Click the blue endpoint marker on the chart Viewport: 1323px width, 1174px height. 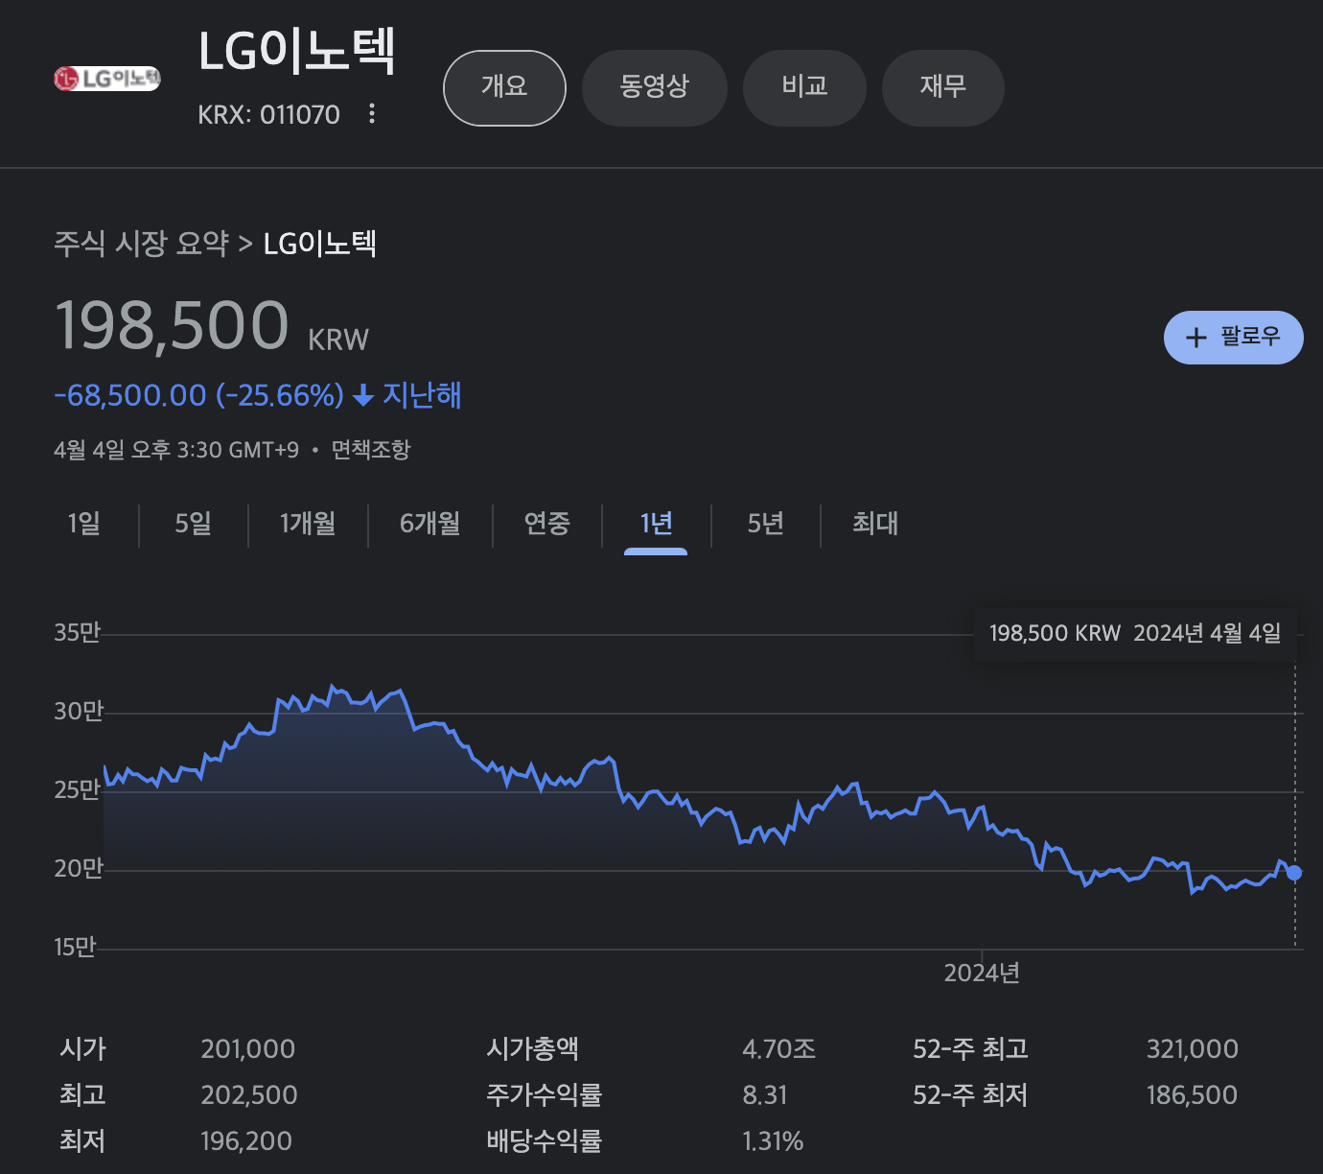click(x=1295, y=872)
